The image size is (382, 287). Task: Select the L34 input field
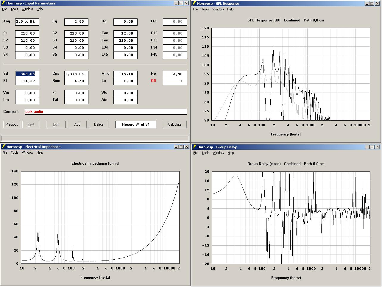coord(125,48)
